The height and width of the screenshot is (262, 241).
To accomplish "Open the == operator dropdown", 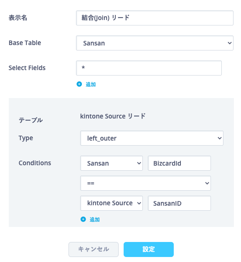I will tap(145, 183).
